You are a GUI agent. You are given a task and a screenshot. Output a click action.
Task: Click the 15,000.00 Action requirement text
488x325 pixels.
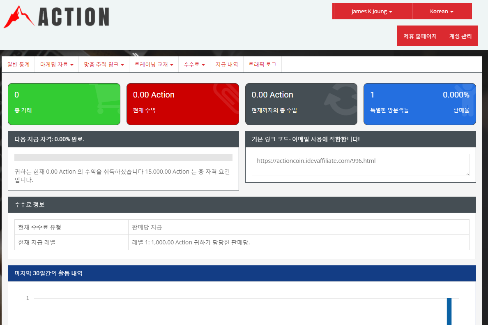[167, 172]
